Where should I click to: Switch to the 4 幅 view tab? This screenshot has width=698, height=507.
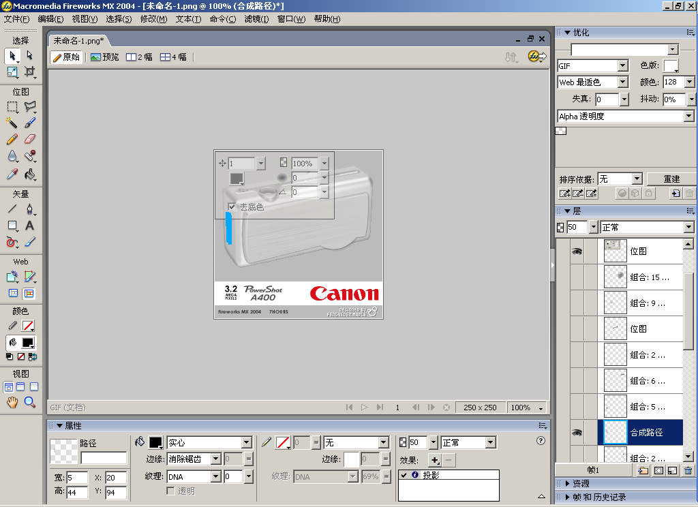[x=174, y=57]
